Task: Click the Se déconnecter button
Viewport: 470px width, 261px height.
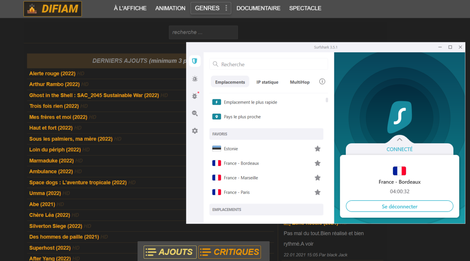Action: 399,206
